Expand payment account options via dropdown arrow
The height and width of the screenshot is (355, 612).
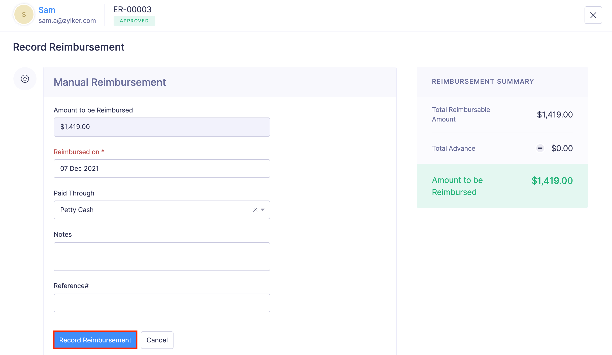(x=263, y=210)
